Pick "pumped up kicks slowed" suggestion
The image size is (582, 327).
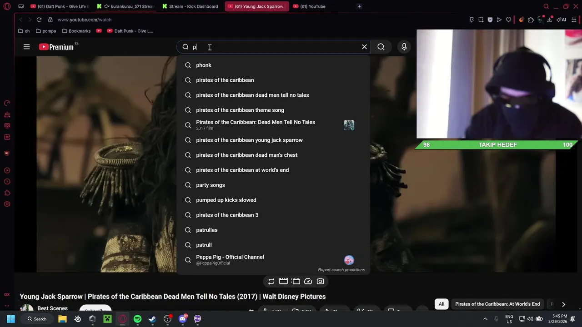click(273, 200)
